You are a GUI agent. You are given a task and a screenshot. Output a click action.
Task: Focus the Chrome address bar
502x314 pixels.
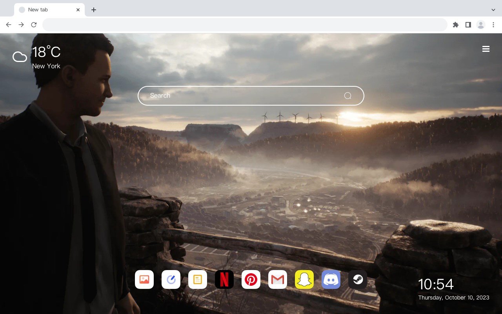(x=245, y=25)
